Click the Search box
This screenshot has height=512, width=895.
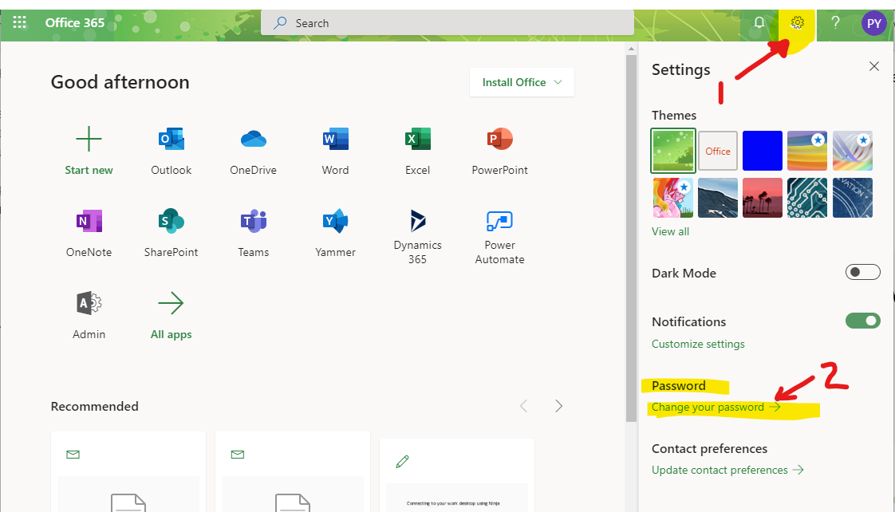(447, 23)
